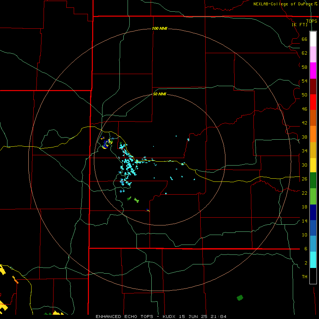319x319 pixels.
Task: Click the isolated dark green echo outside the 100 NMI ring
Action: (240, 298)
